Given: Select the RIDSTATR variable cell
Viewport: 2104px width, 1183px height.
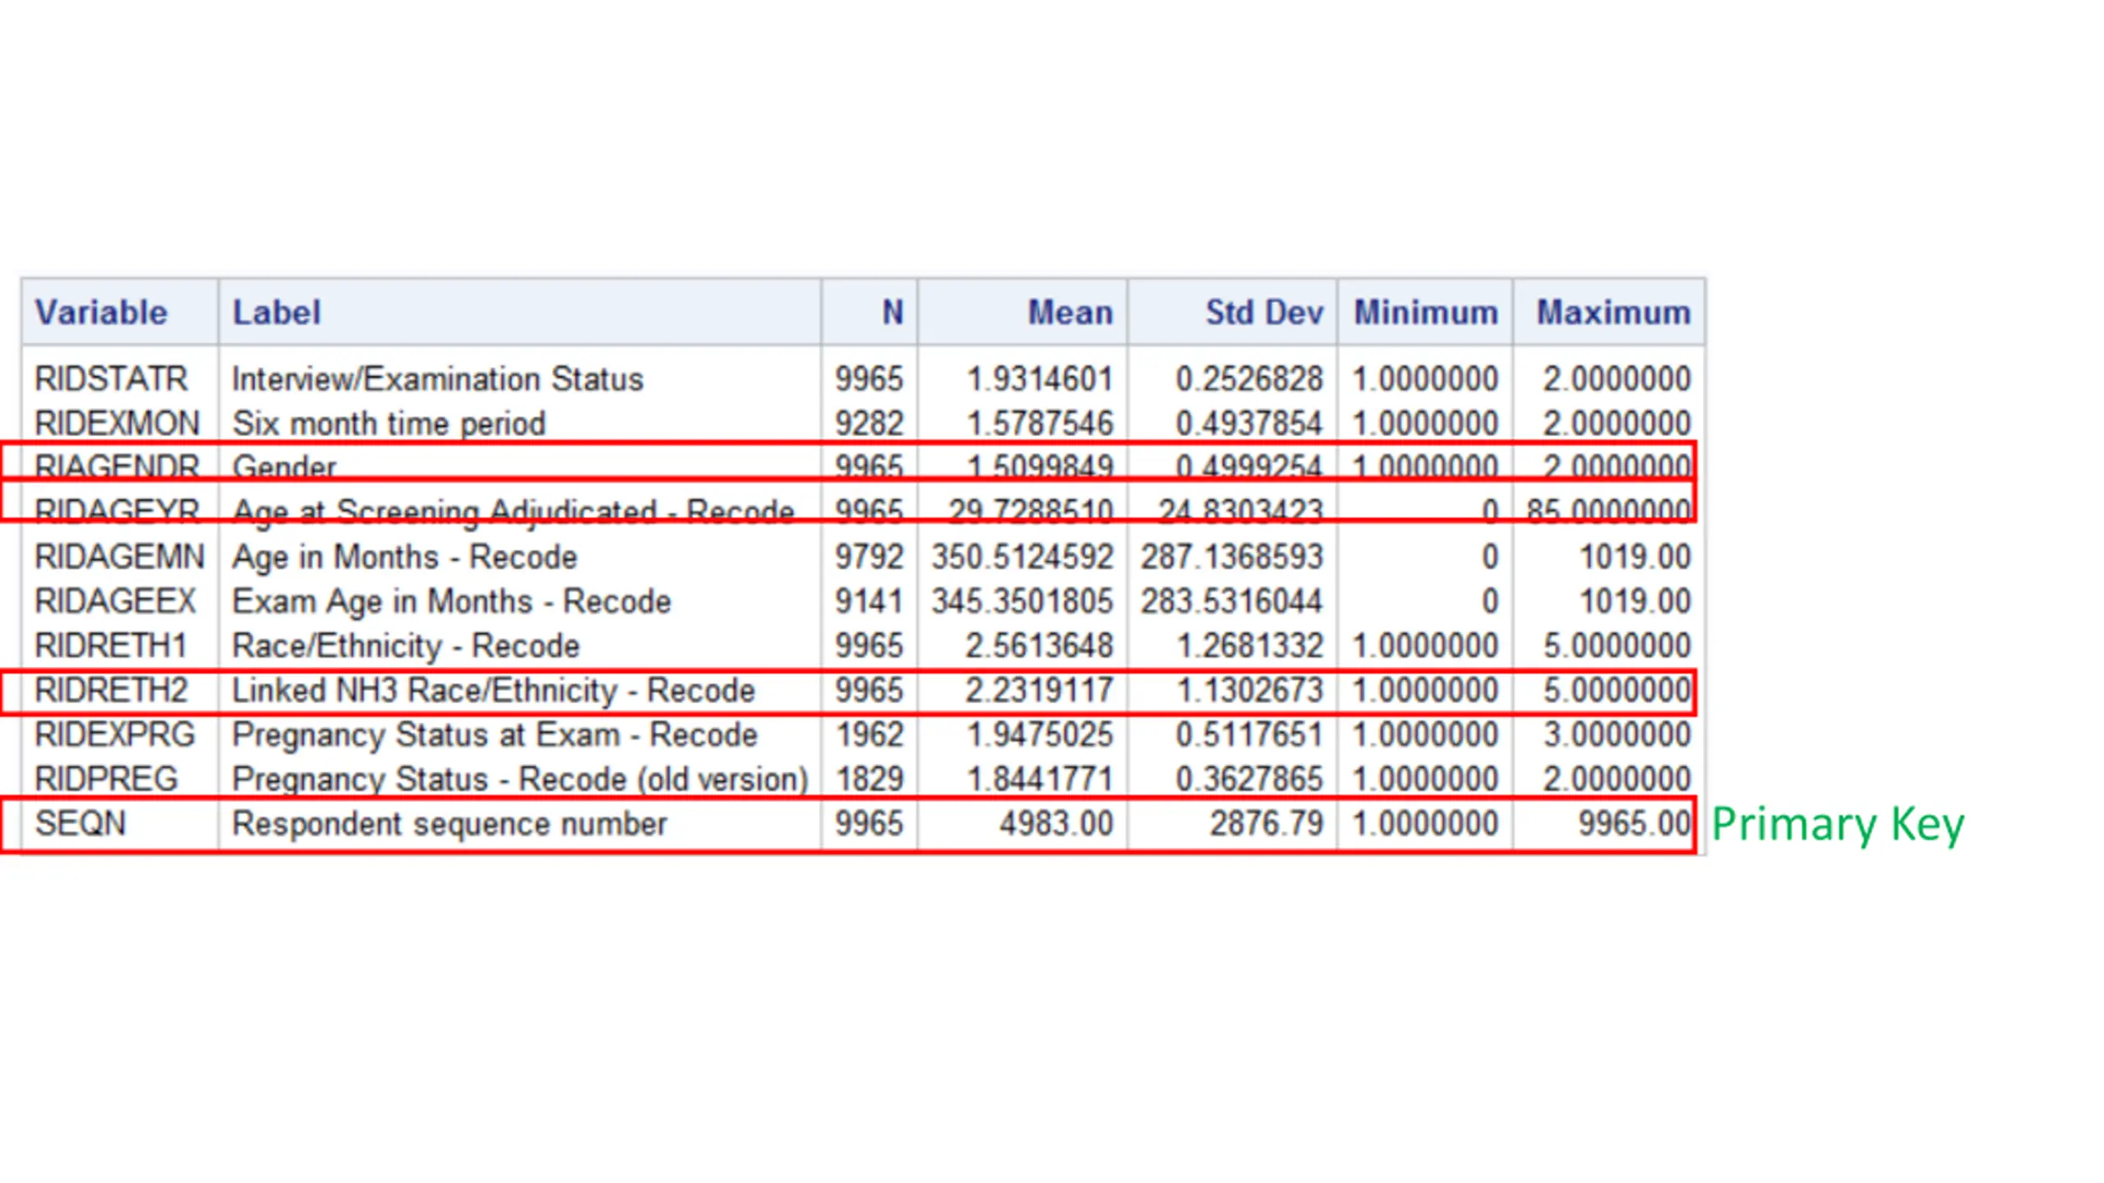Looking at the screenshot, I should point(111,379).
